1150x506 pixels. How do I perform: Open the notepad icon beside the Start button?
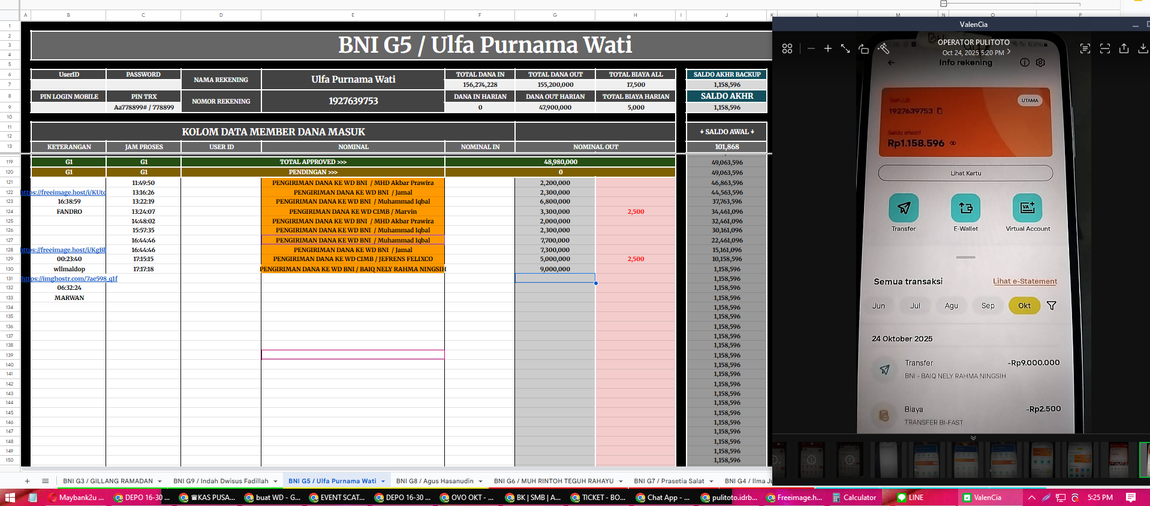click(x=33, y=498)
